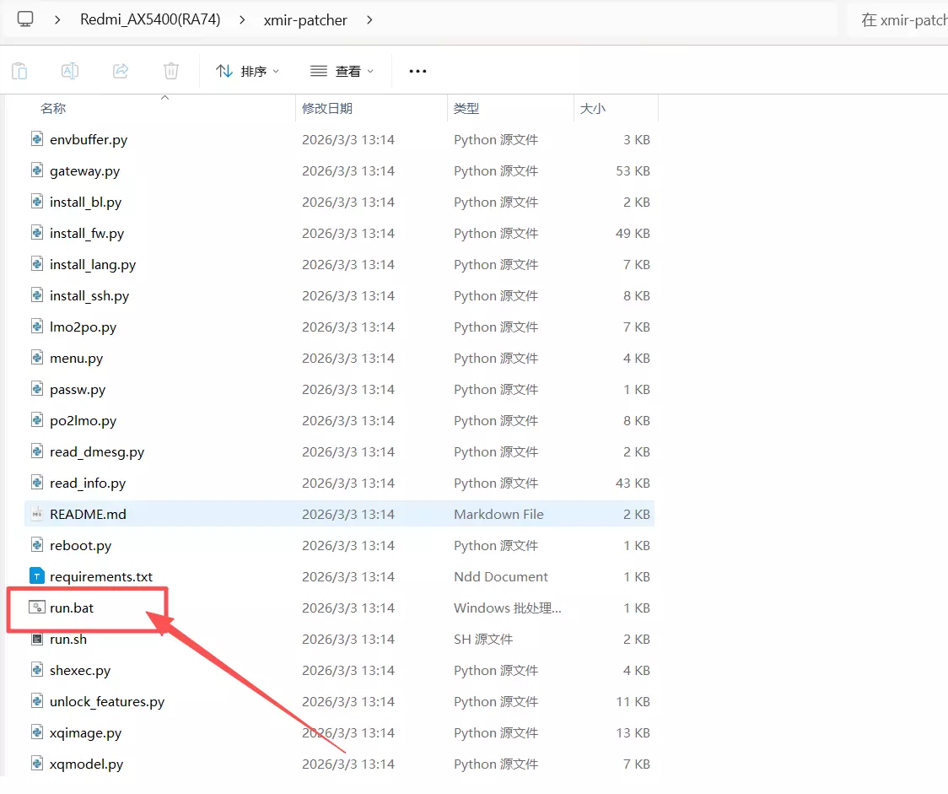948x794 pixels.
Task: Select install_bl.py file icon
Action: click(37, 202)
